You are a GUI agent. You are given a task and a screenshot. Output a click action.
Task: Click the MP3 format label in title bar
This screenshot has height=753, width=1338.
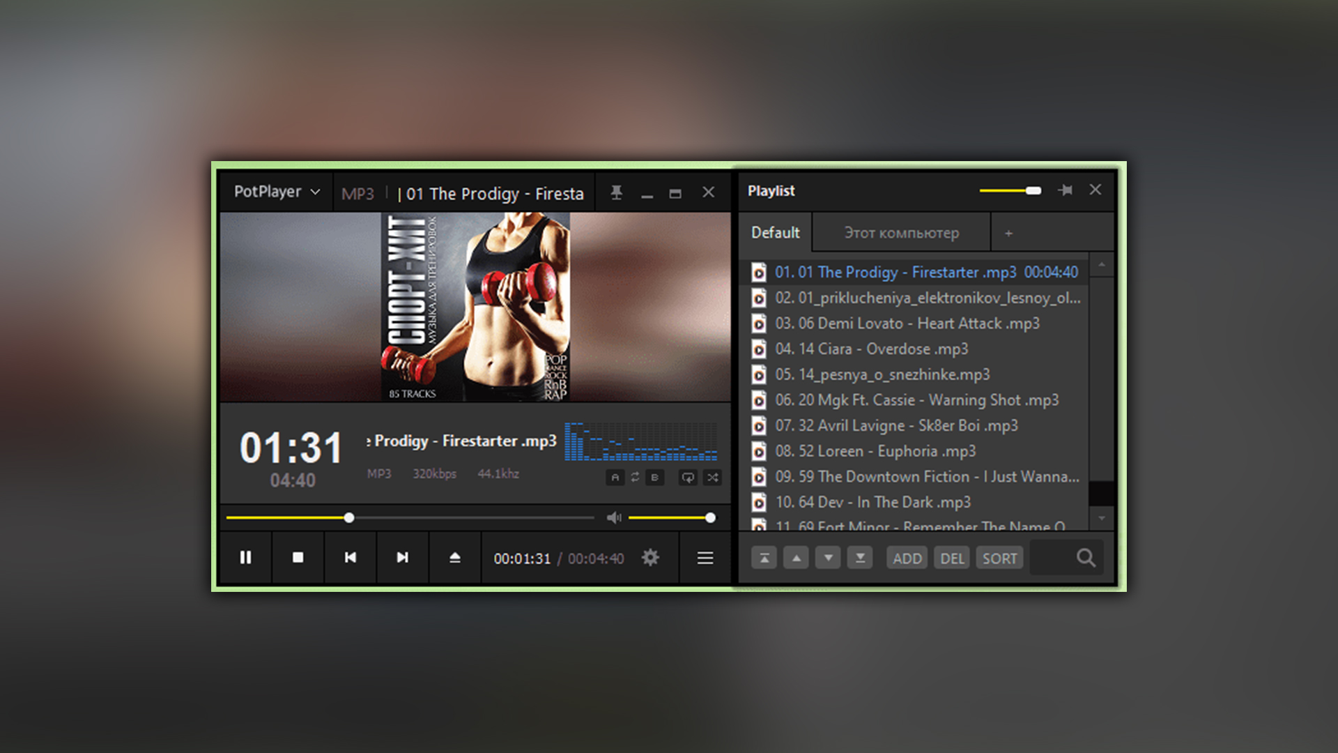pos(357,194)
